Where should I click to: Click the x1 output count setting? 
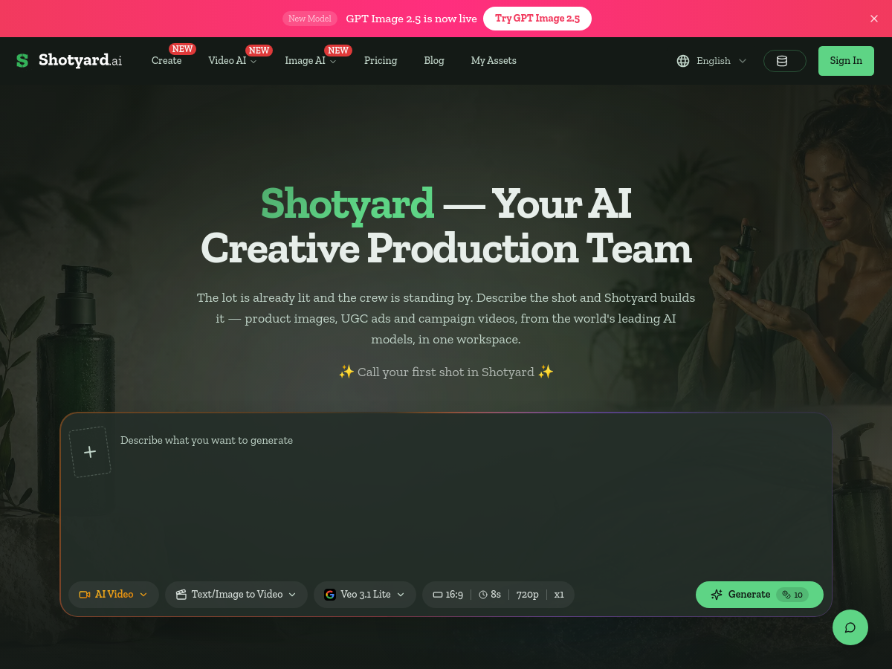(559, 595)
